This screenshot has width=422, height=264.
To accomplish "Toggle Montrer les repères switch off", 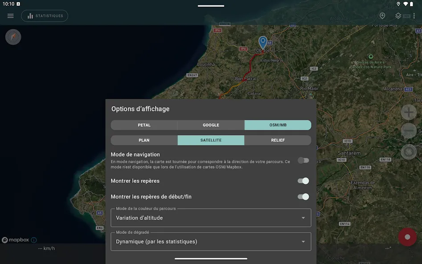I will click(303, 181).
